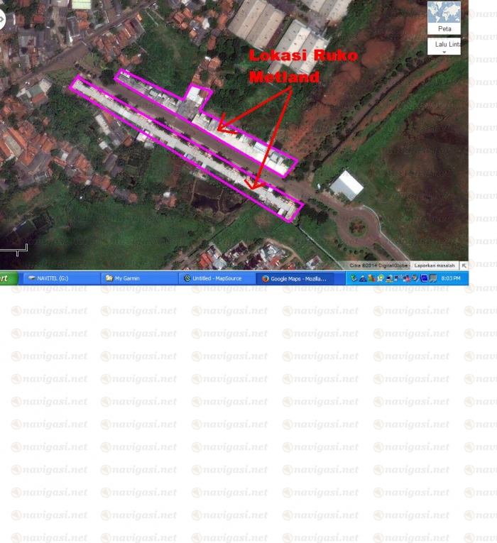Click the Firefox icon on Google Maps taskbar item
Viewport: 497px width, 543px height.
[266, 278]
